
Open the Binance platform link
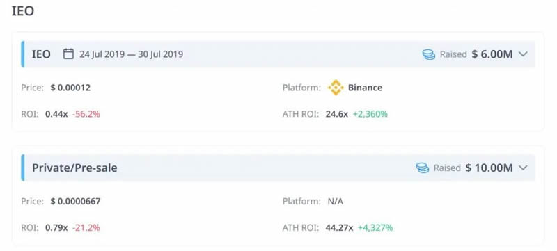pos(365,88)
